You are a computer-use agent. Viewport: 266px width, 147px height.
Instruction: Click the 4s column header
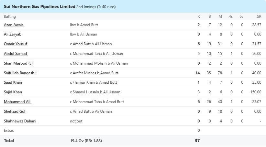(231, 16)
